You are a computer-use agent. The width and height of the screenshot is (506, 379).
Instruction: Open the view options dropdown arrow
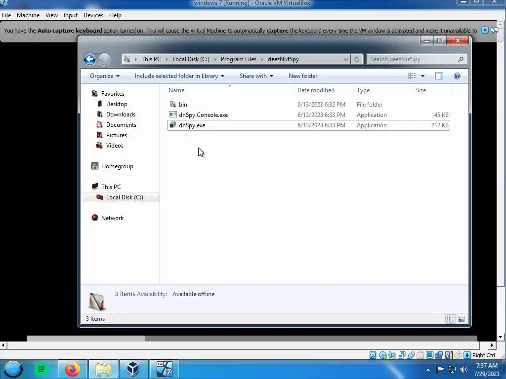click(423, 76)
